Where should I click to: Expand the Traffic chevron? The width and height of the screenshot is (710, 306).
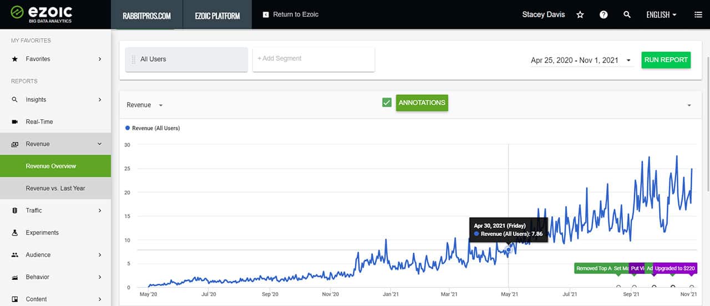(100, 211)
